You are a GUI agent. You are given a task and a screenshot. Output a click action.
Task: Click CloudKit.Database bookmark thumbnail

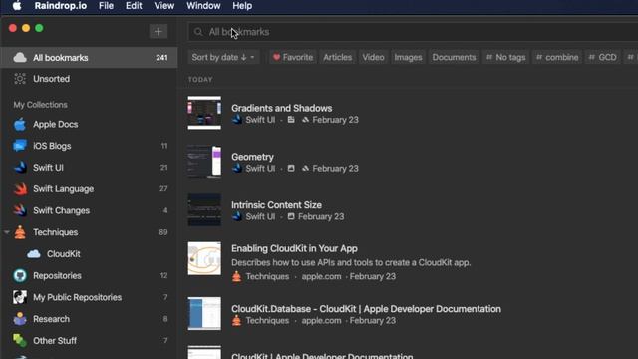coord(204,313)
